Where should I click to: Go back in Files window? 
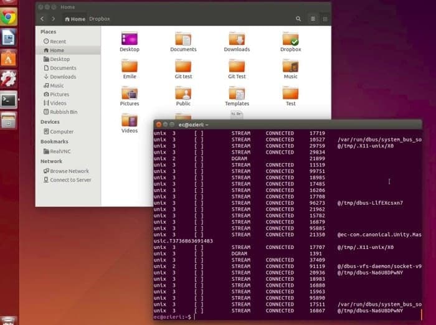coord(42,19)
